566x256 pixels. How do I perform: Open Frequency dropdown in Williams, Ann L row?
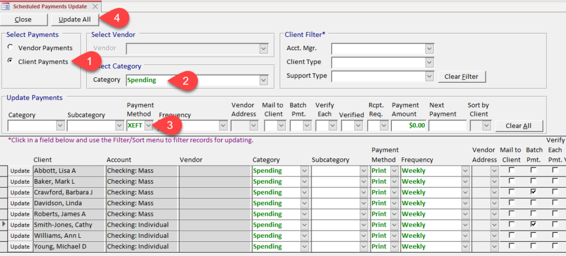(x=465, y=236)
